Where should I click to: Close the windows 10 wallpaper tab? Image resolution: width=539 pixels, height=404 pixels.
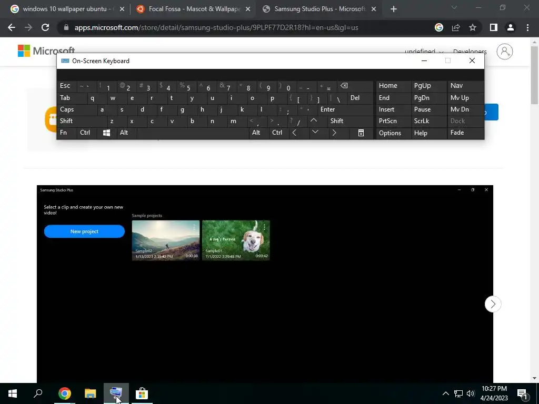coord(122,9)
